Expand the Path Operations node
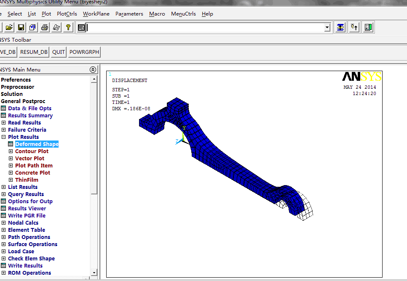The height and width of the screenshot is (281, 407). pyautogui.click(x=4, y=237)
